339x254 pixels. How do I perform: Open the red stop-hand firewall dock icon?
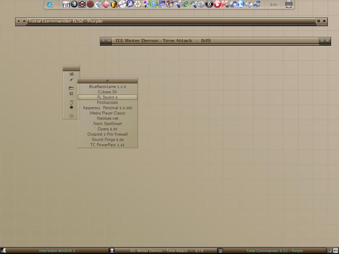(x=217, y=4)
